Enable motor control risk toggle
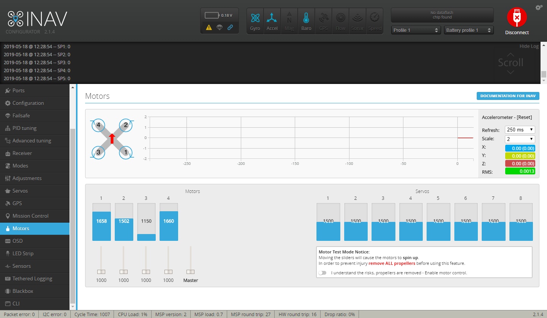 click(x=323, y=273)
